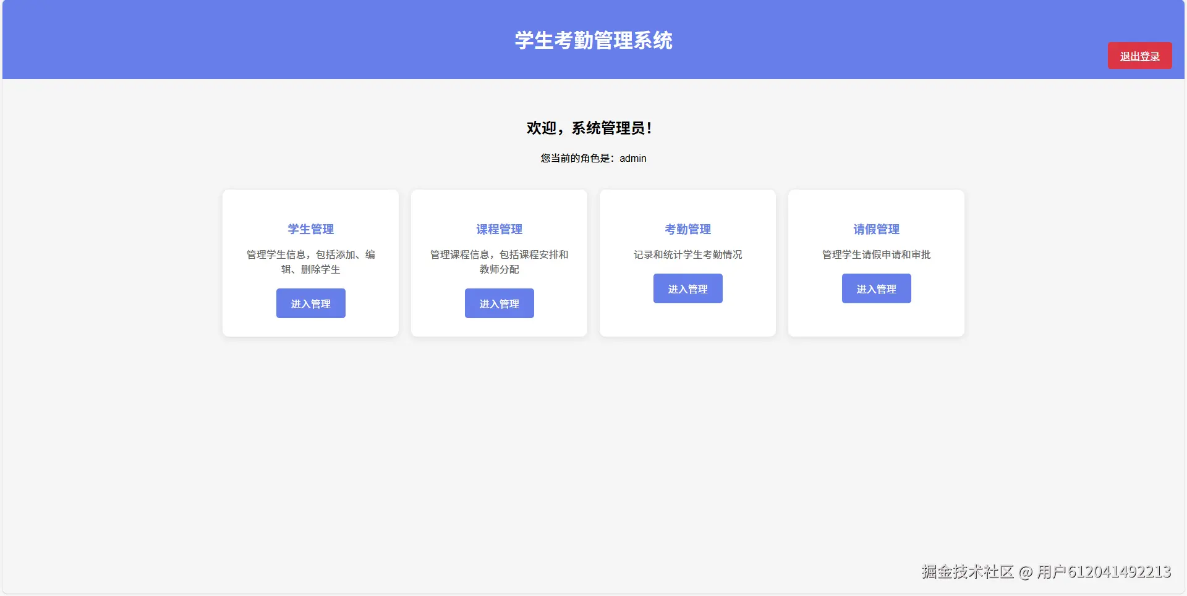This screenshot has height=596, width=1187.
Task: Click the leave approval description text
Action: pos(876,254)
